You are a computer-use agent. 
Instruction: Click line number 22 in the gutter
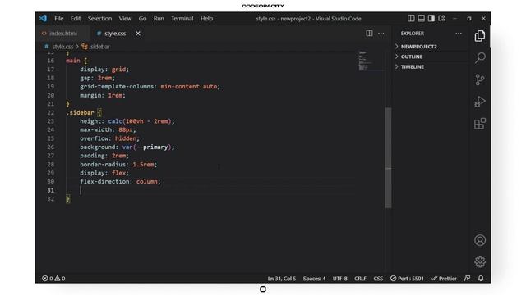pyautogui.click(x=51, y=112)
